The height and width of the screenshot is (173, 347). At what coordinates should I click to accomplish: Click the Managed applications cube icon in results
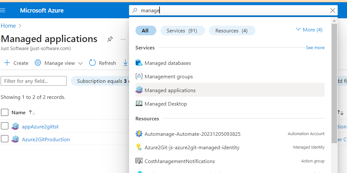click(x=139, y=90)
